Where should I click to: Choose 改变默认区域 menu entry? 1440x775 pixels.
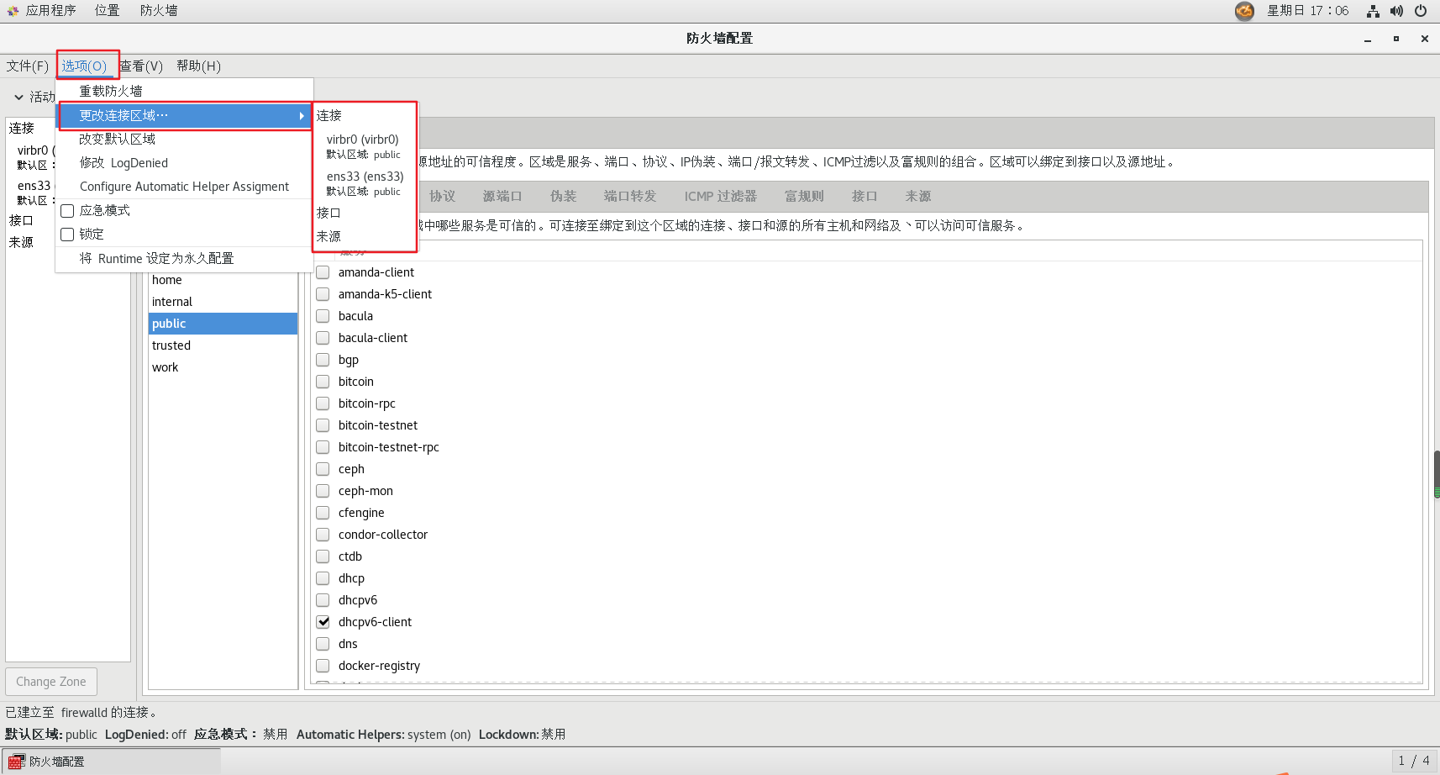coord(184,139)
